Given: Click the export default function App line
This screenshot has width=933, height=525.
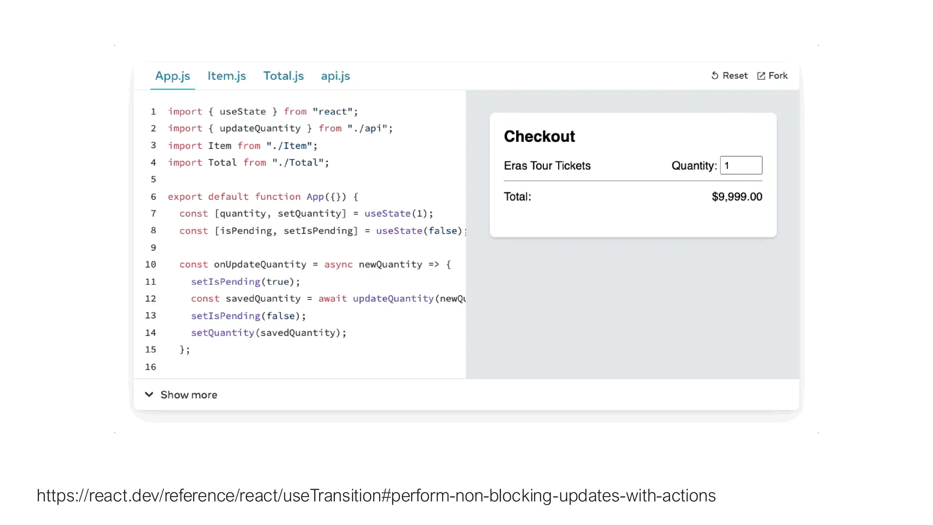Looking at the screenshot, I should (263, 197).
